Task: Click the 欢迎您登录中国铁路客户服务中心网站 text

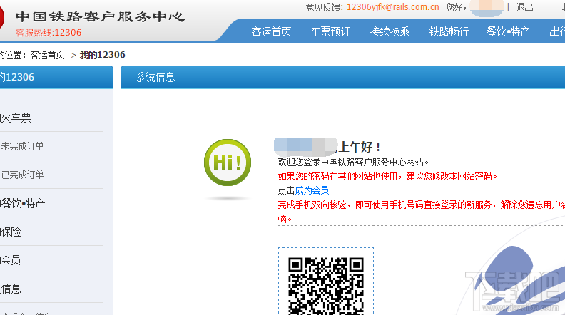Action: [353, 162]
